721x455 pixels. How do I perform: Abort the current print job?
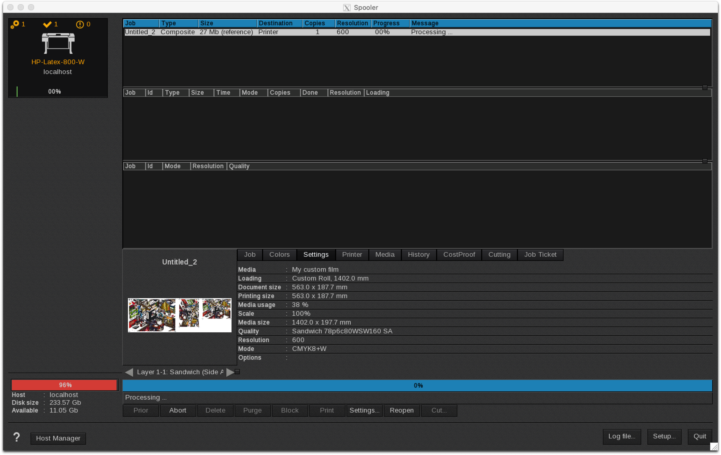click(x=178, y=410)
